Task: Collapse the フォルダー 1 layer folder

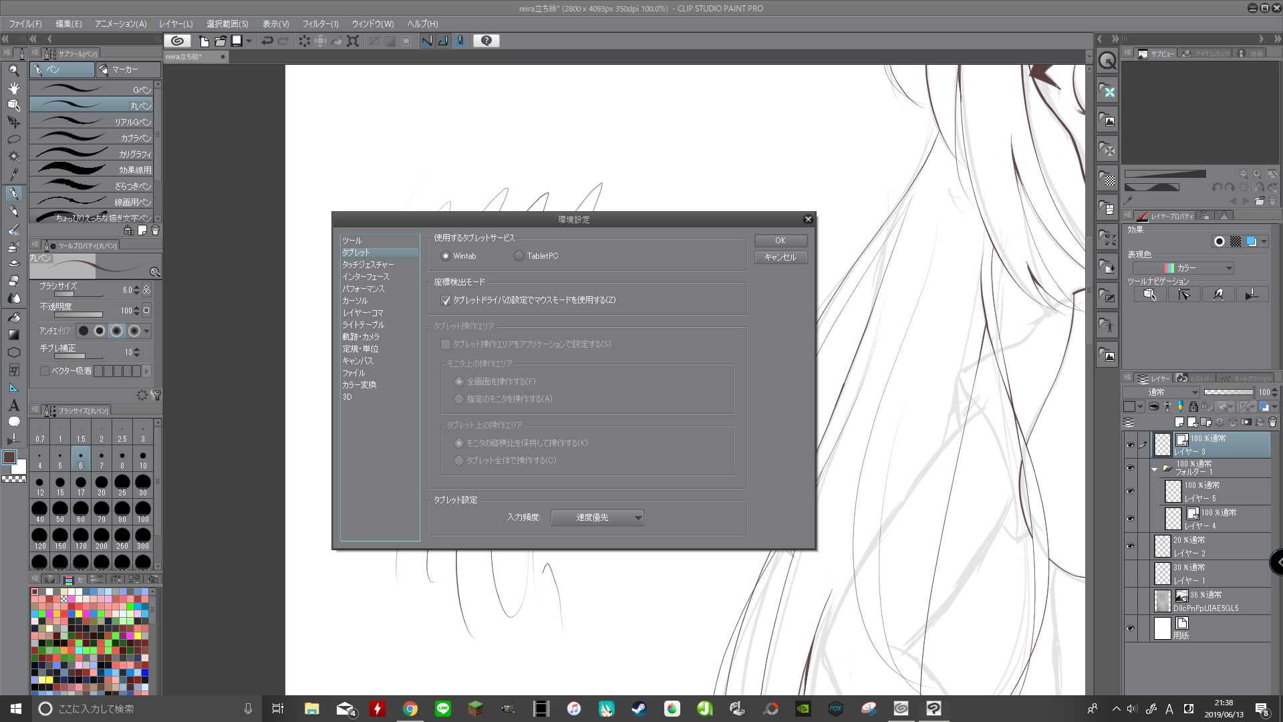Action: tap(1154, 469)
